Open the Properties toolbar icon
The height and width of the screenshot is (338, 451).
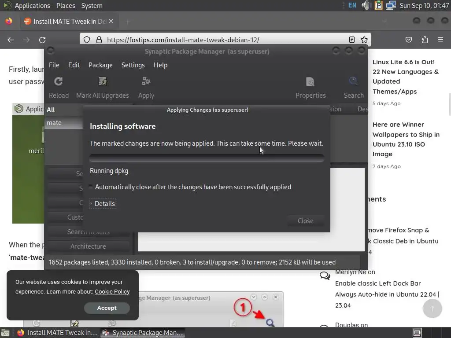click(x=311, y=81)
